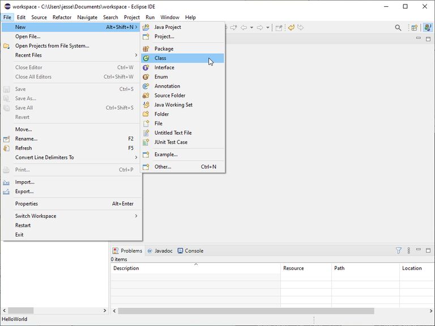Image resolution: width=435 pixels, height=326 pixels.
Task: Select Class in the New submenu
Action: pos(160,58)
